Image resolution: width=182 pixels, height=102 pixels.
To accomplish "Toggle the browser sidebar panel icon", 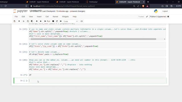I will [167, 6].
